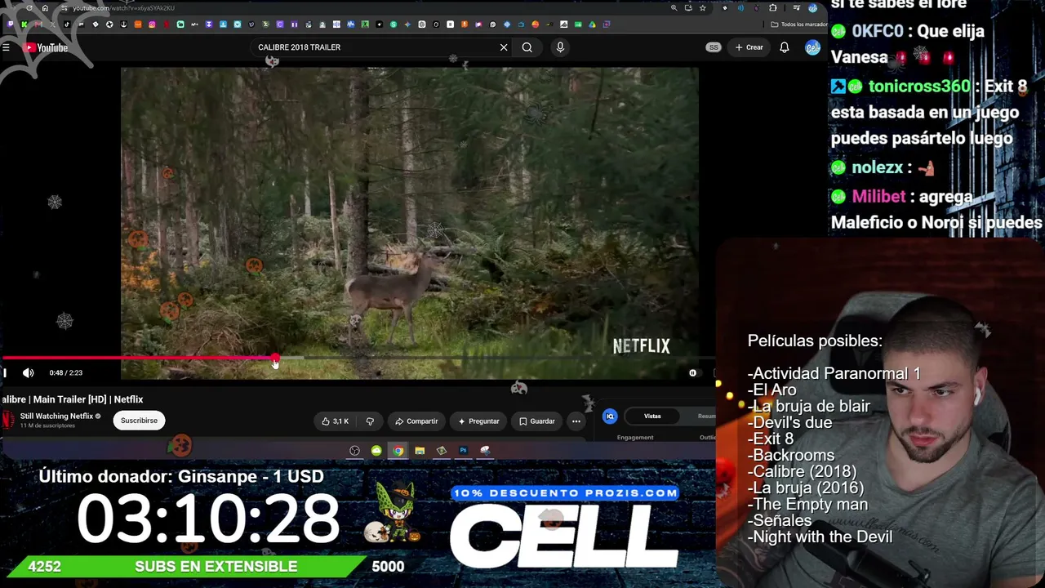
Task: Open the YouTube account avatar menu
Action: (x=812, y=47)
